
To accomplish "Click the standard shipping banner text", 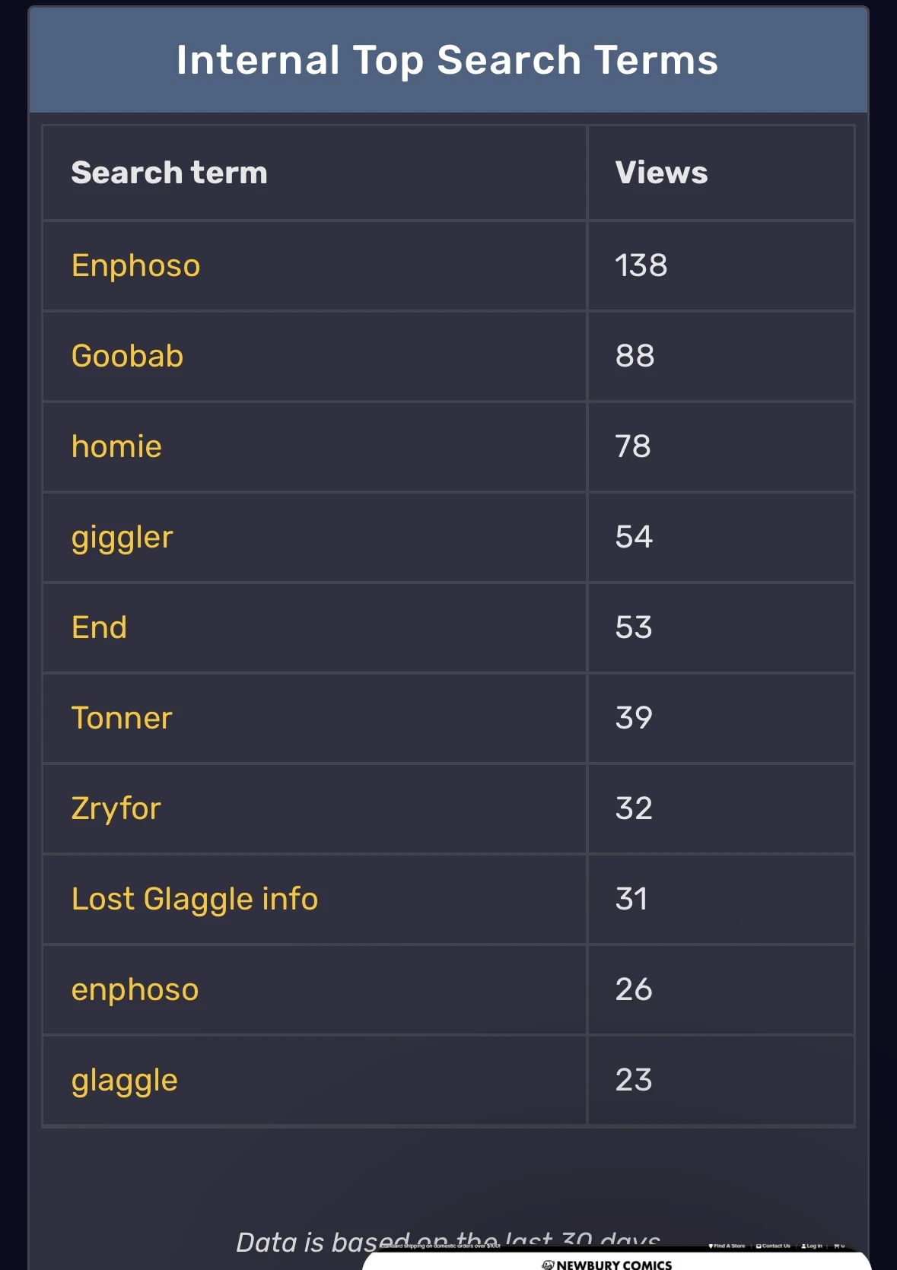I will pyautogui.click(x=441, y=1246).
